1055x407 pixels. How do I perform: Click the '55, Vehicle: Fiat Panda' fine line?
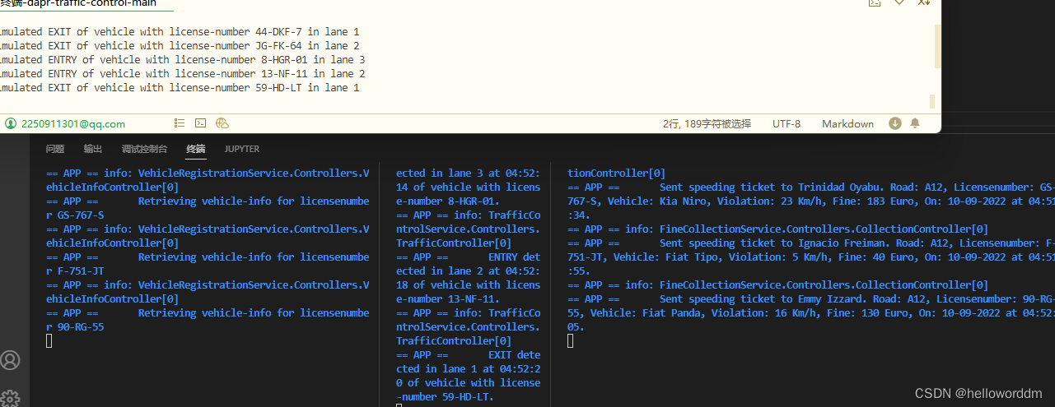coord(811,313)
